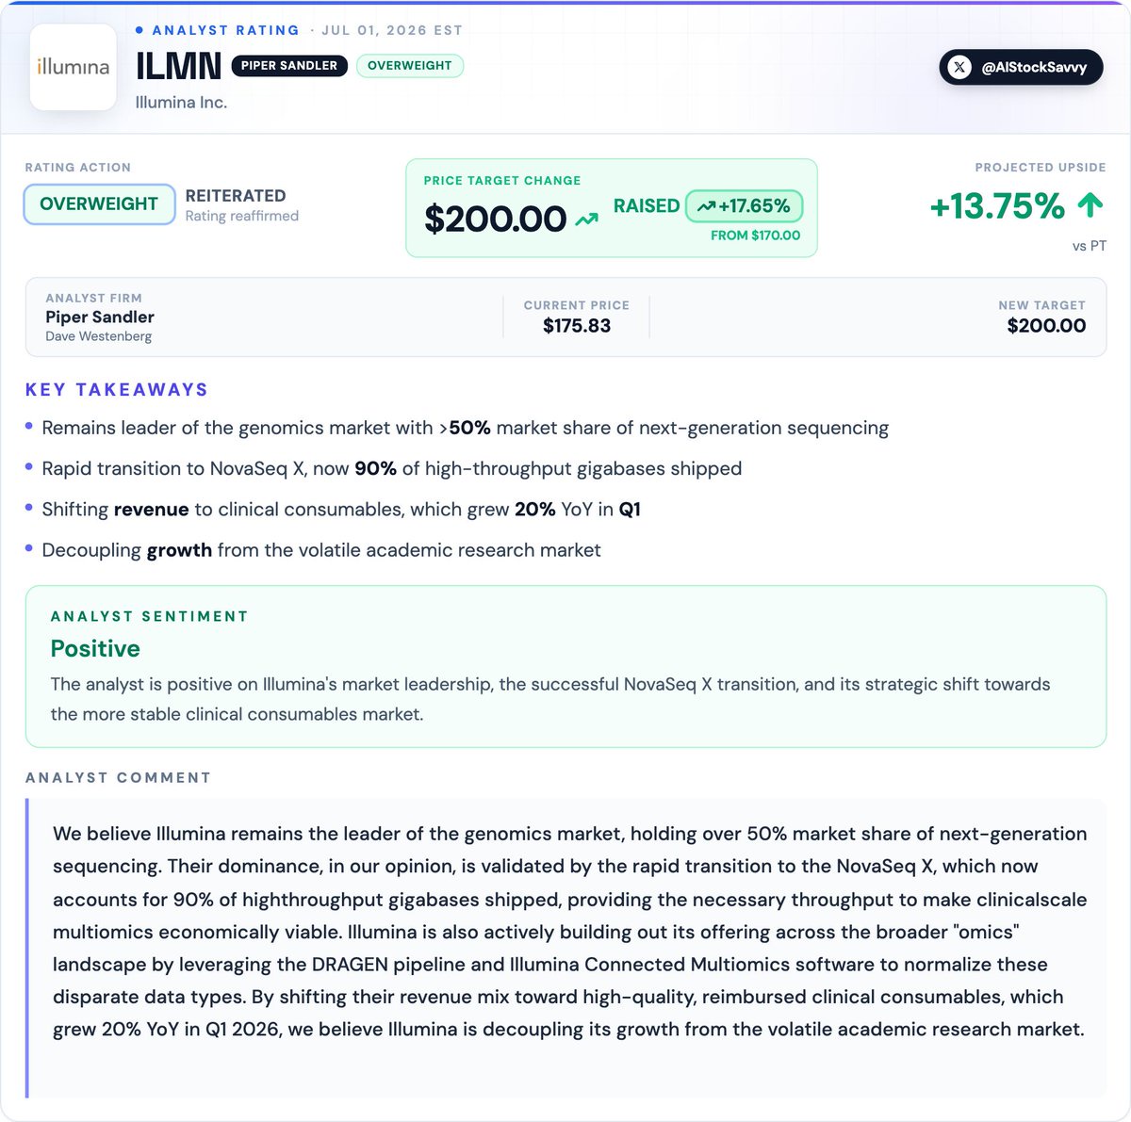Click the green Overweight tag near ticker

pos(410,66)
